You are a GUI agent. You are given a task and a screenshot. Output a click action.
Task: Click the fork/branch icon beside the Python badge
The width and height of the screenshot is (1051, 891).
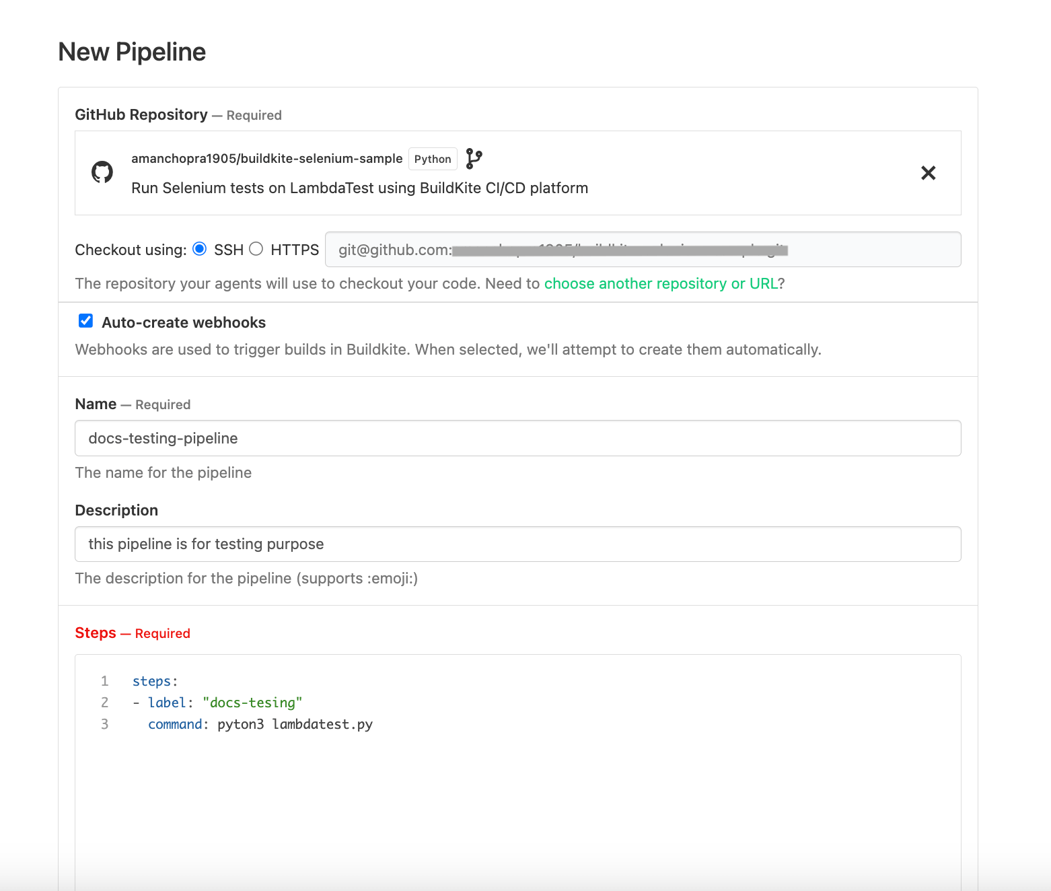click(x=474, y=159)
